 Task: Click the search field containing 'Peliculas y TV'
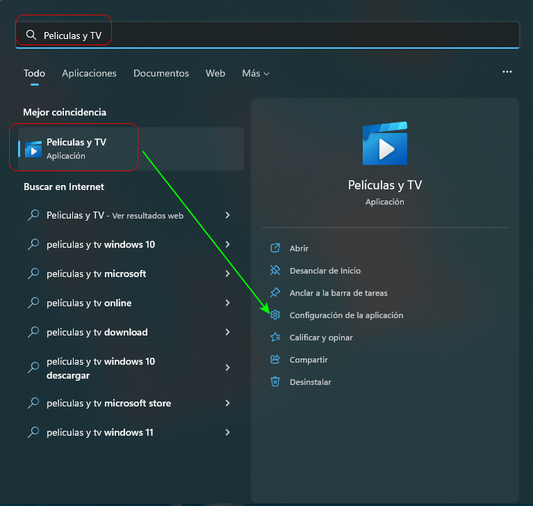pyautogui.click(x=268, y=35)
